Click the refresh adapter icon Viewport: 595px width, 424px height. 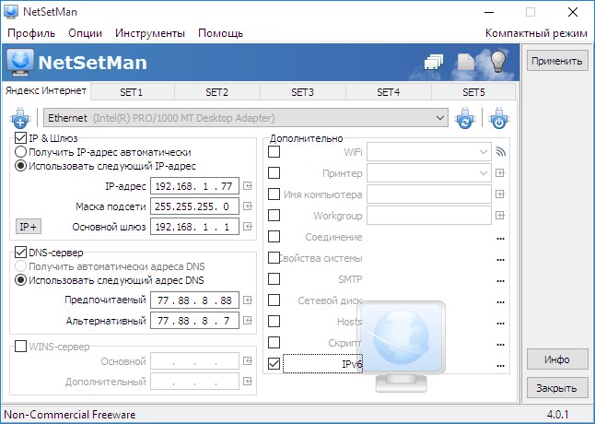465,118
